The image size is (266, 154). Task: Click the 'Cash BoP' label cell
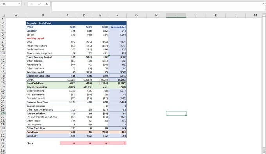click(x=43, y=31)
